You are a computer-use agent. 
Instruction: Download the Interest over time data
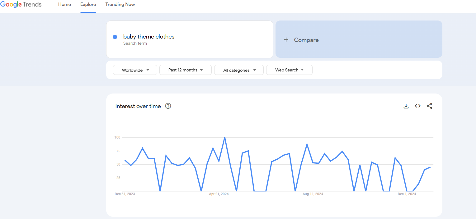(406, 106)
